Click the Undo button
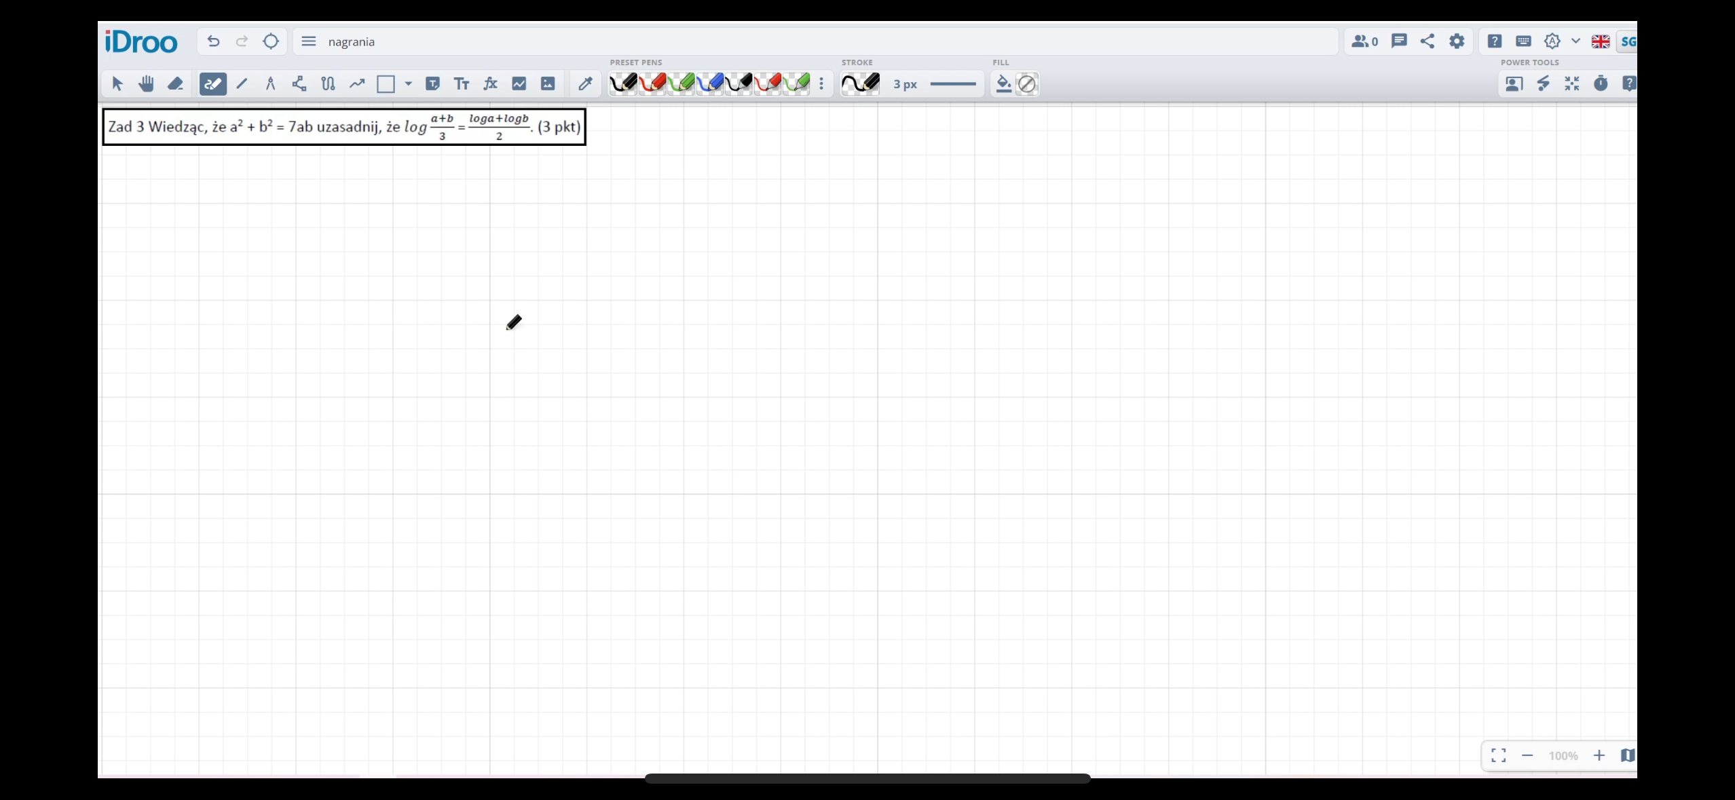The height and width of the screenshot is (800, 1735). click(x=213, y=41)
